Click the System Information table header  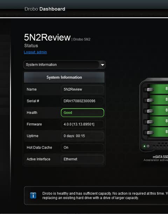[x=64, y=77]
